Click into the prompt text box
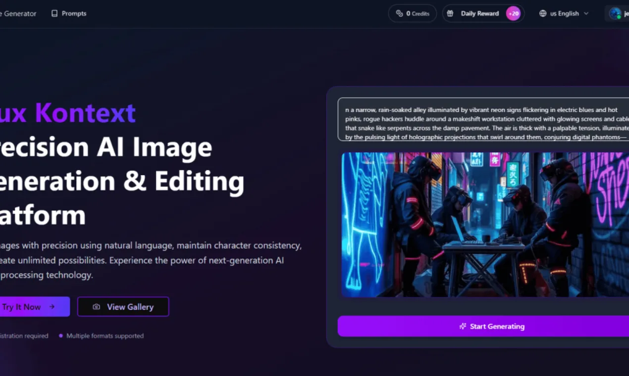The height and width of the screenshot is (376, 629). coord(483,119)
